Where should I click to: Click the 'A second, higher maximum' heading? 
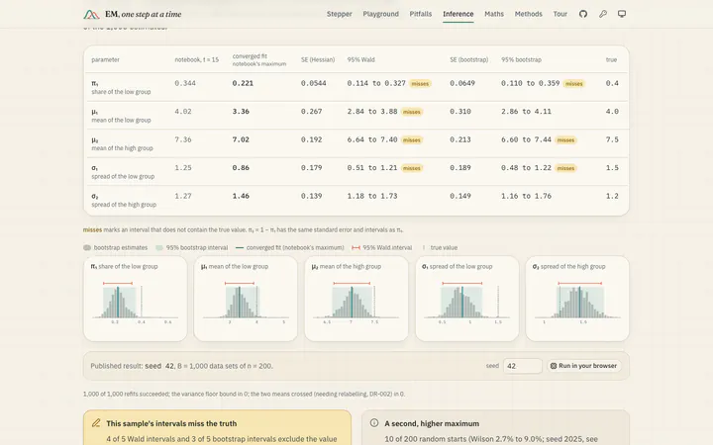click(x=432, y=423)
